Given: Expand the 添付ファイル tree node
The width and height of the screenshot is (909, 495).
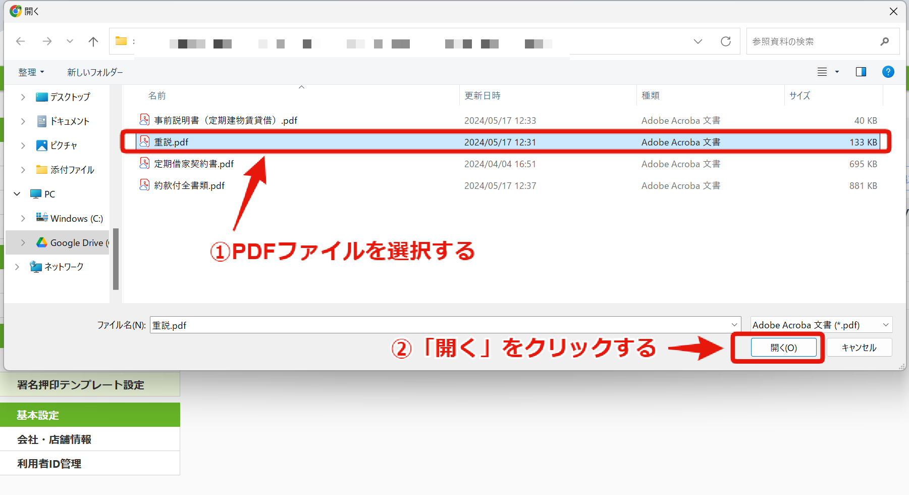Looking at the screenshot, I should pos(23,170).
